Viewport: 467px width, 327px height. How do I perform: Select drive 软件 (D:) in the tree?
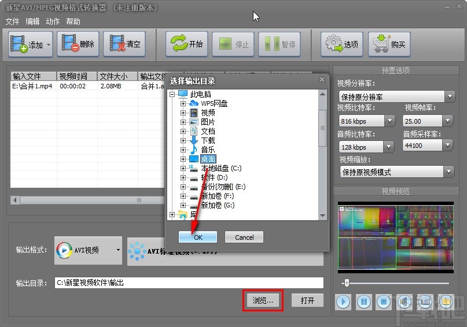pyautogui.click(x=214, y=177)
